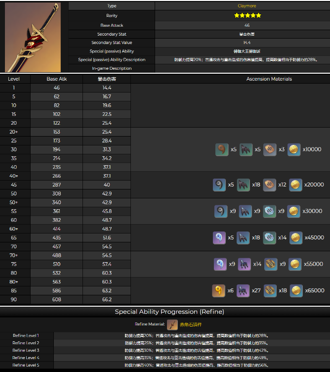Select the Mora coin beside x20000
The width and height of the screenshot is (330, 372).
tap(295, 185)
